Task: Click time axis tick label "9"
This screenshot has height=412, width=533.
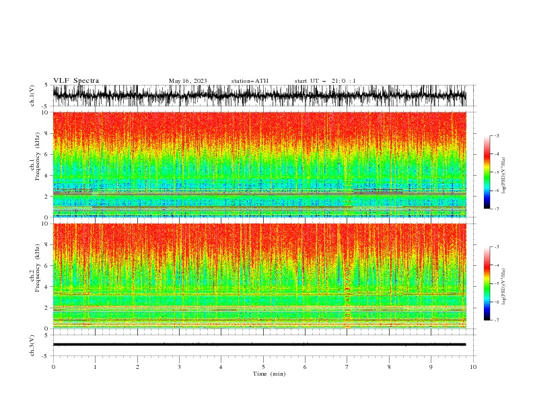Action: [x=431, y=367]
